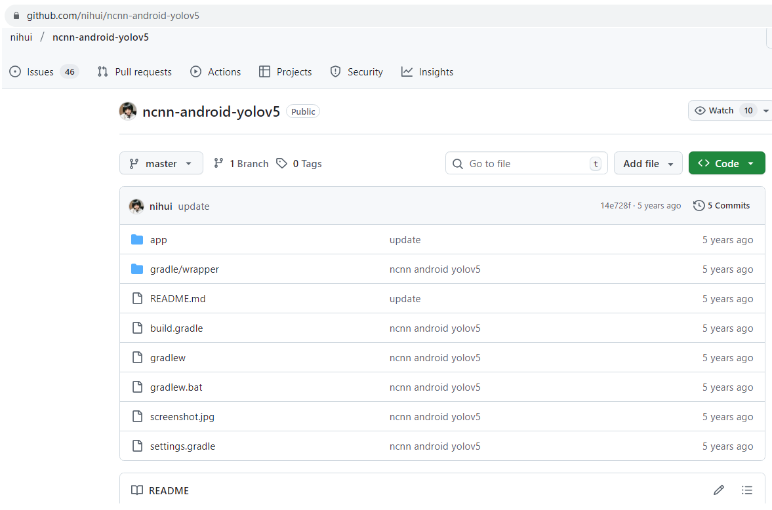Click the gradle/wrapper folder icon
Image resolution: width=772 pixels, height=510 pixels.
tap(137, 269)
